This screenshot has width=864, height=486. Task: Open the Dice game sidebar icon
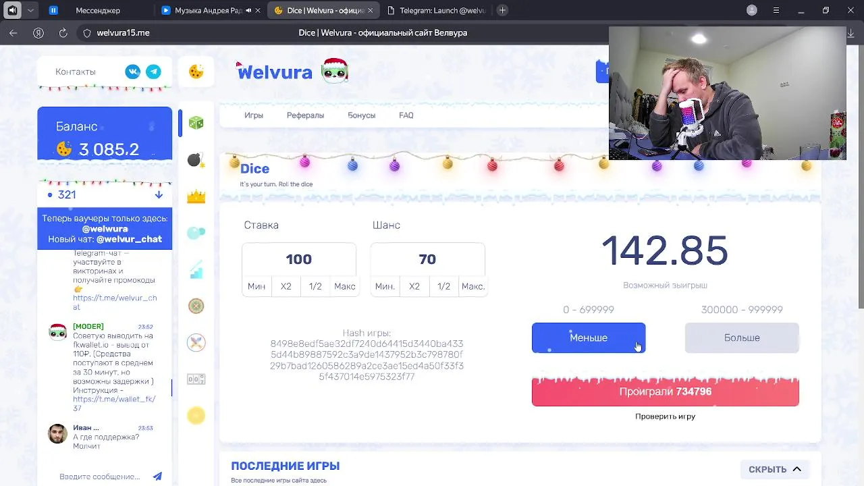tap(196, 123)
